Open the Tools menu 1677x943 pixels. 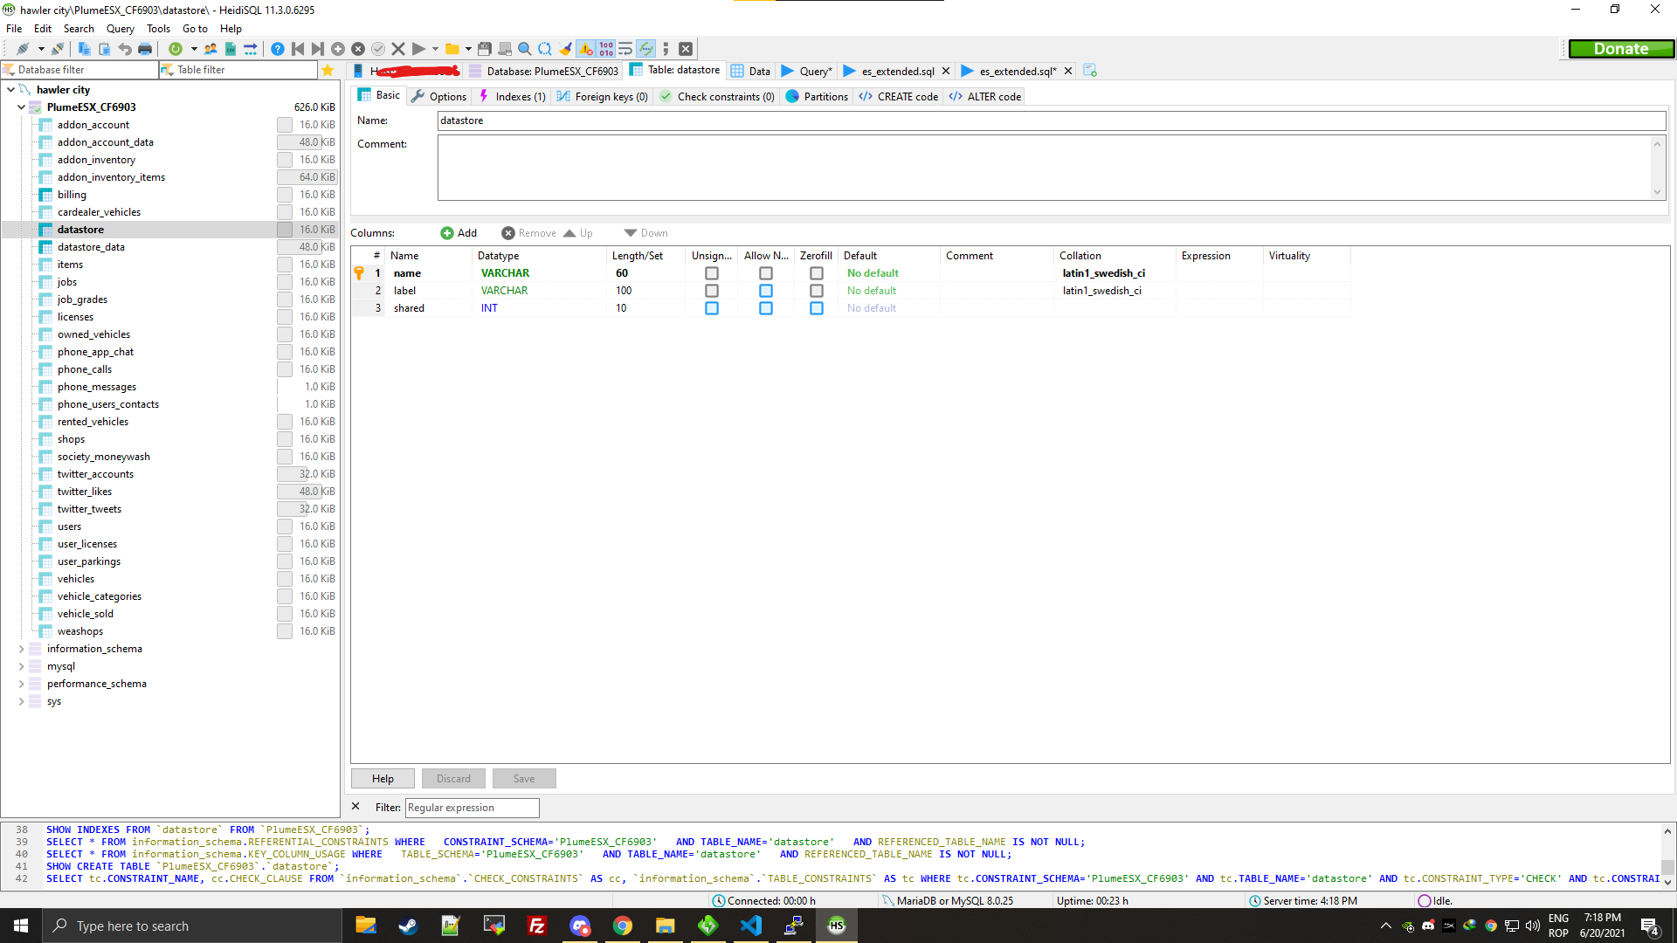coord(158,29)
